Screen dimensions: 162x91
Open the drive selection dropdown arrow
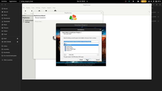coord(98,55)
